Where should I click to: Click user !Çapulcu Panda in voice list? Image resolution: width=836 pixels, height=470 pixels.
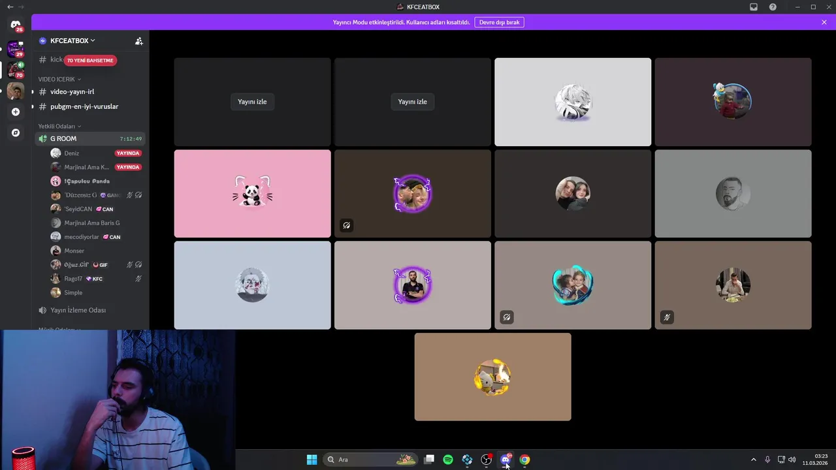pyautogui.click(x=86, y=181)
